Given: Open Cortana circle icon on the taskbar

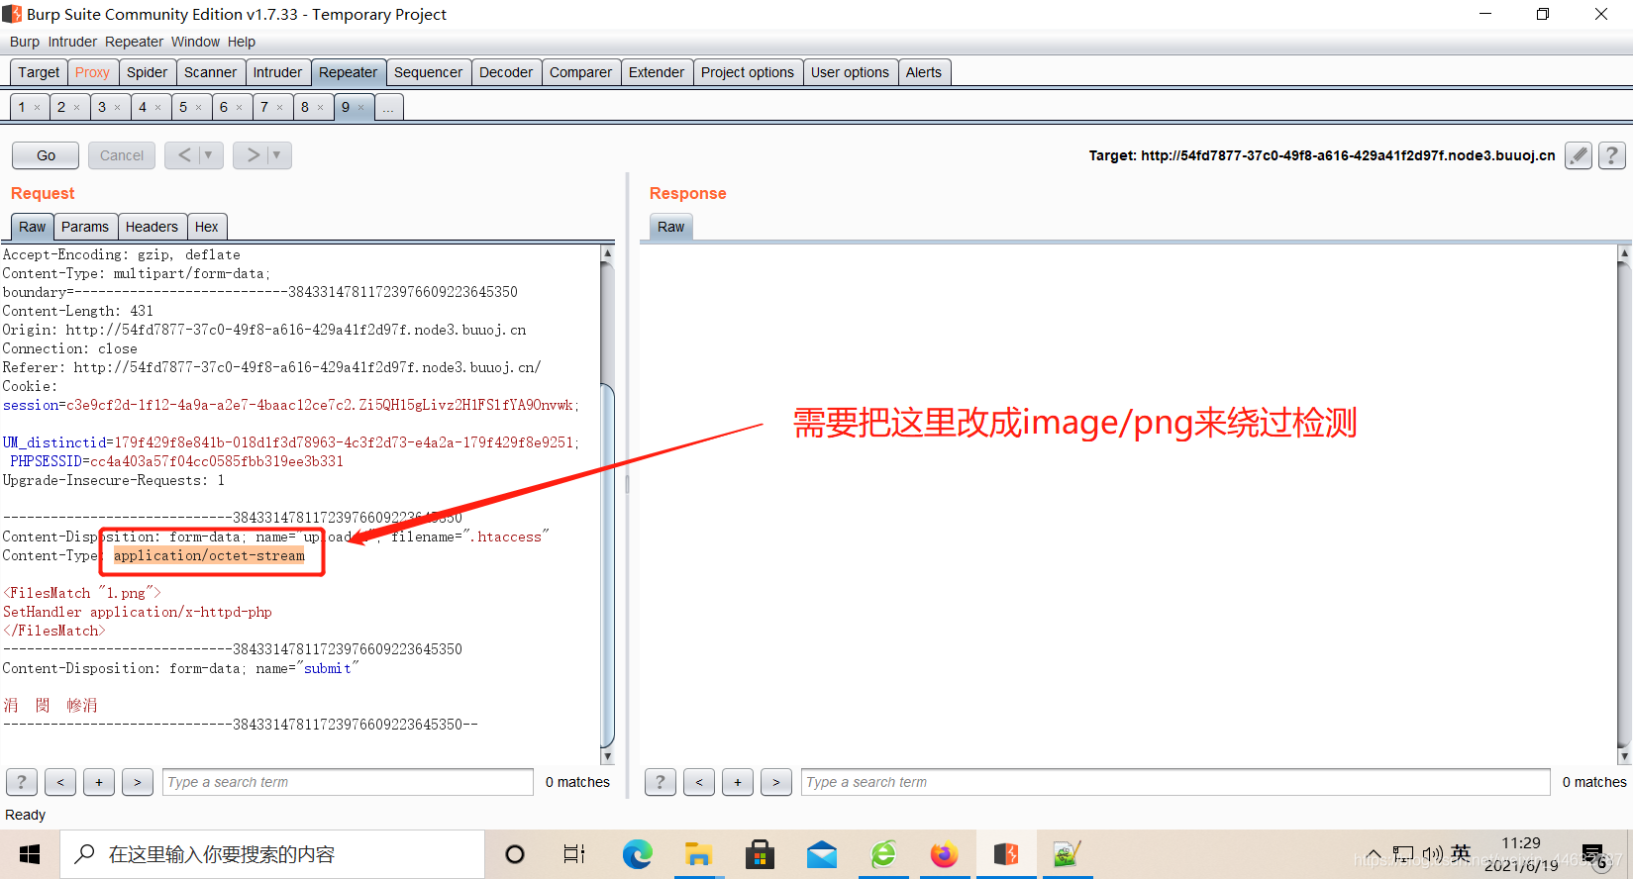Looking at the screenshot, I should [x=515, y=854].
